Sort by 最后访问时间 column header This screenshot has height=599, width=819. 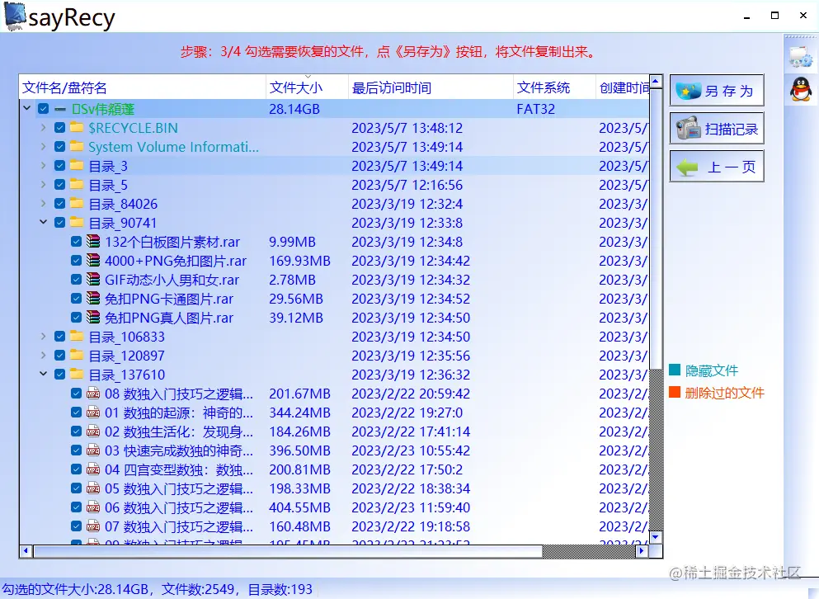431,87
